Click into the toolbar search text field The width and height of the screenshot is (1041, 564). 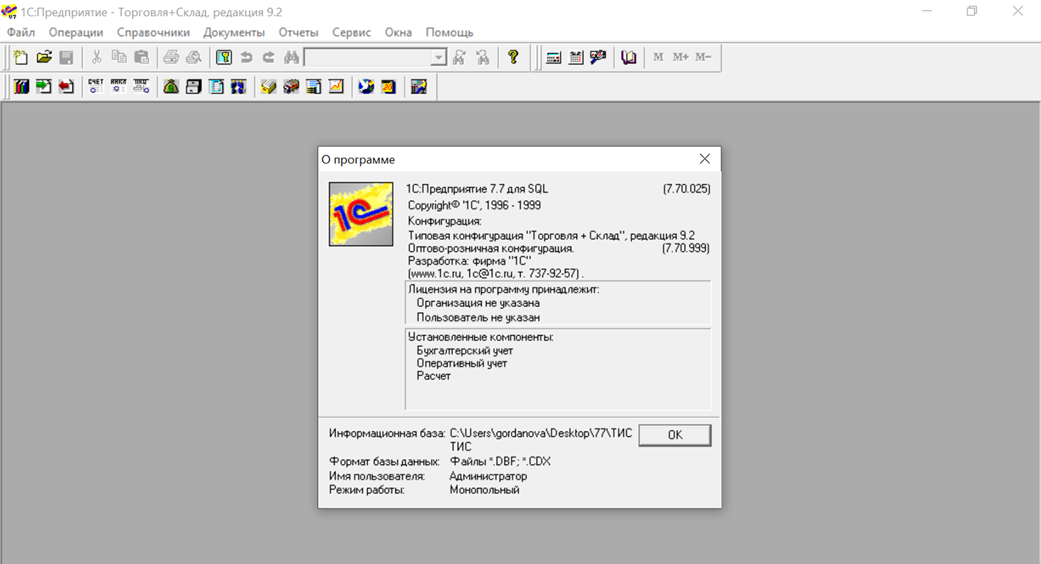[367, 57]
